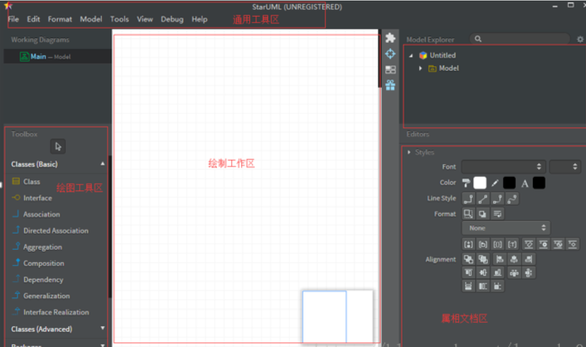The image size is (586, 347).
Task: Toggle the show property [{}] button
Action: pos(497,244)
